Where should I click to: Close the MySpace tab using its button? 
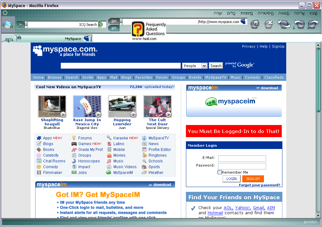pyautogui.click(x=19, y=38)
